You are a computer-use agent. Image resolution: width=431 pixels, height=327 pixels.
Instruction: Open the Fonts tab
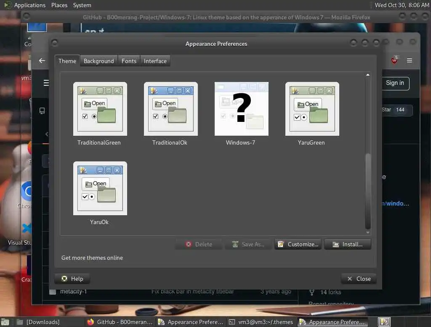click(x=129, y=61)
